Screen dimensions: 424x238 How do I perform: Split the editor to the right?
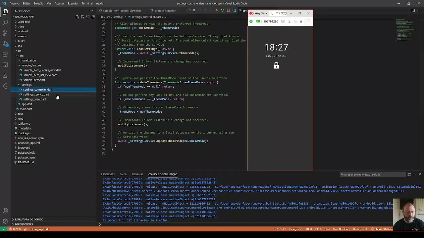[413, 11]
